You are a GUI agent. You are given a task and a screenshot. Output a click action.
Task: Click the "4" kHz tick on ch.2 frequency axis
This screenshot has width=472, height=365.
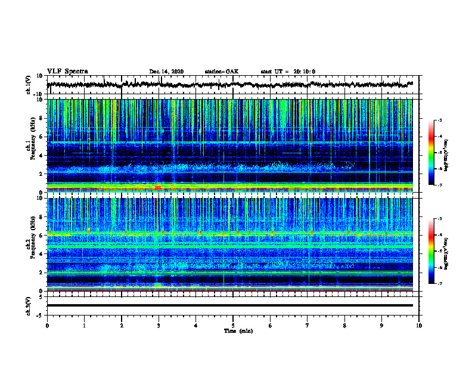point(41,254)
